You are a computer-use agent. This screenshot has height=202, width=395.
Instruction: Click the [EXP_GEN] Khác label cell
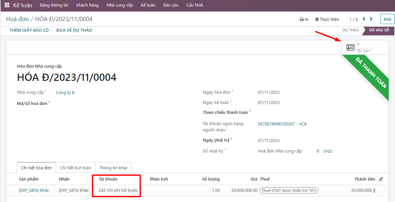pos(74,190)
